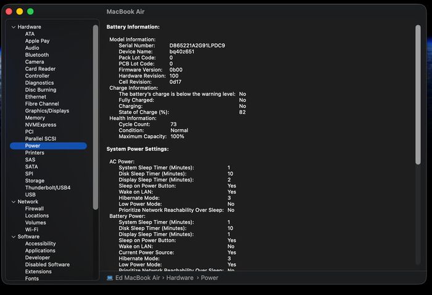
Task: Select Storage in the sidebar
Action: [x=35, y=181]
